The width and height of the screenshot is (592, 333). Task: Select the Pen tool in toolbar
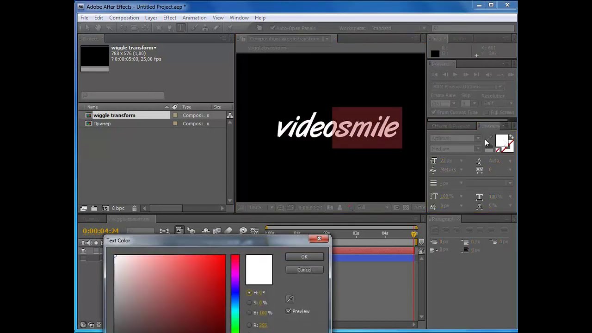pyautogui.click(x=170, y=28)
